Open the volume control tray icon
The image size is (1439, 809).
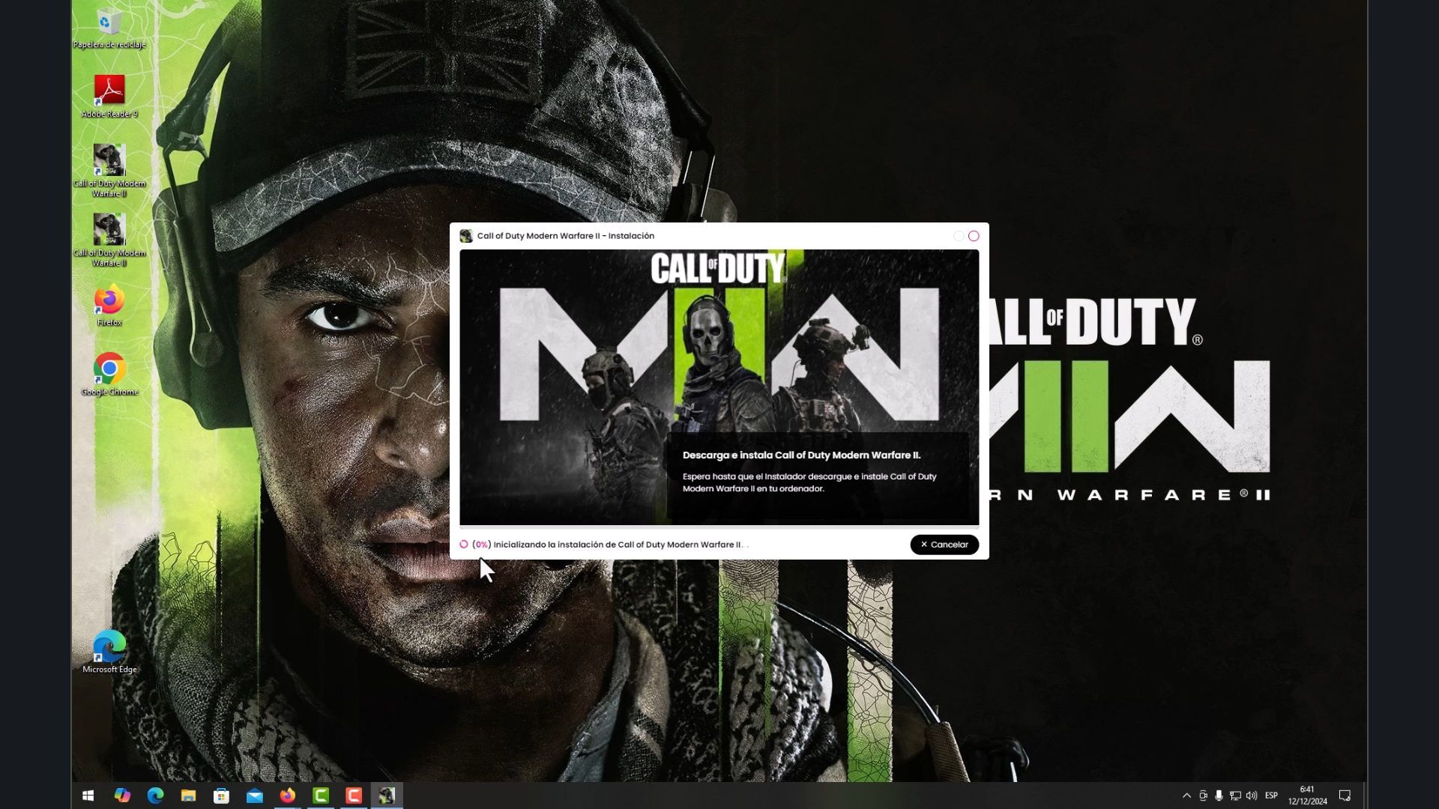click(1252, 796)
